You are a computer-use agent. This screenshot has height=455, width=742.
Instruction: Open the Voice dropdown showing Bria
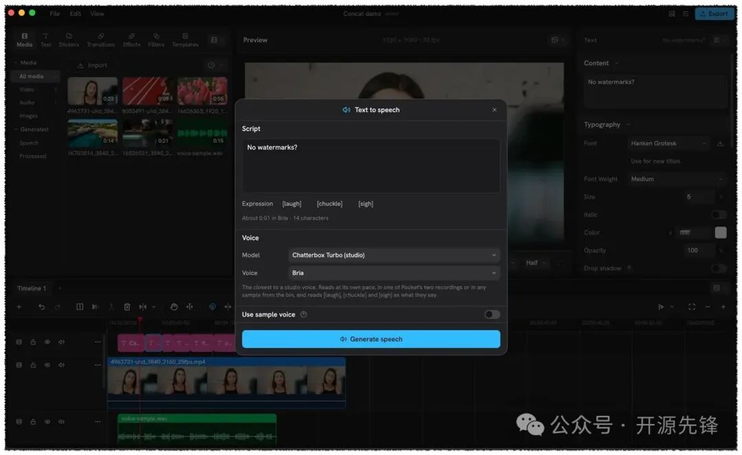click(x=394, y=272)
